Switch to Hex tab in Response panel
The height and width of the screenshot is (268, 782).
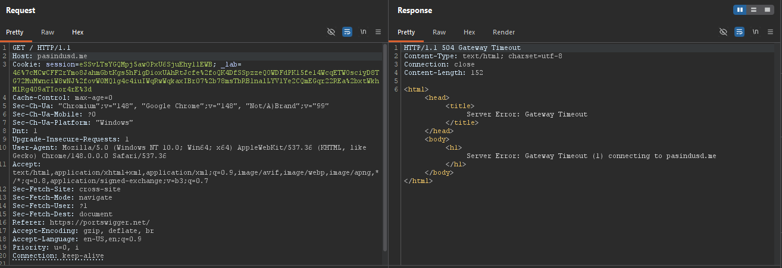(470, 32)
